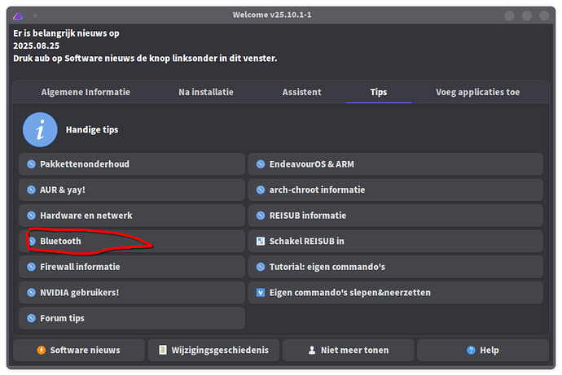Open Pakkettenonderhoud tips
This screenshot has width=562, height=375.
(132, 164)
